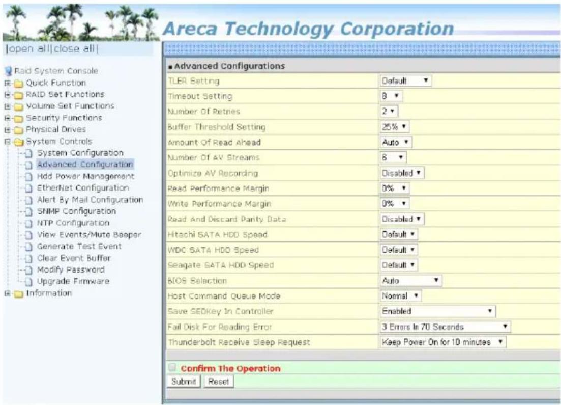Click the Modify Password page icon

29,270
